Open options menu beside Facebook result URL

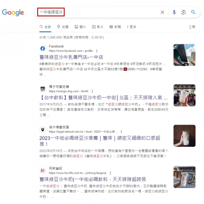97,51
